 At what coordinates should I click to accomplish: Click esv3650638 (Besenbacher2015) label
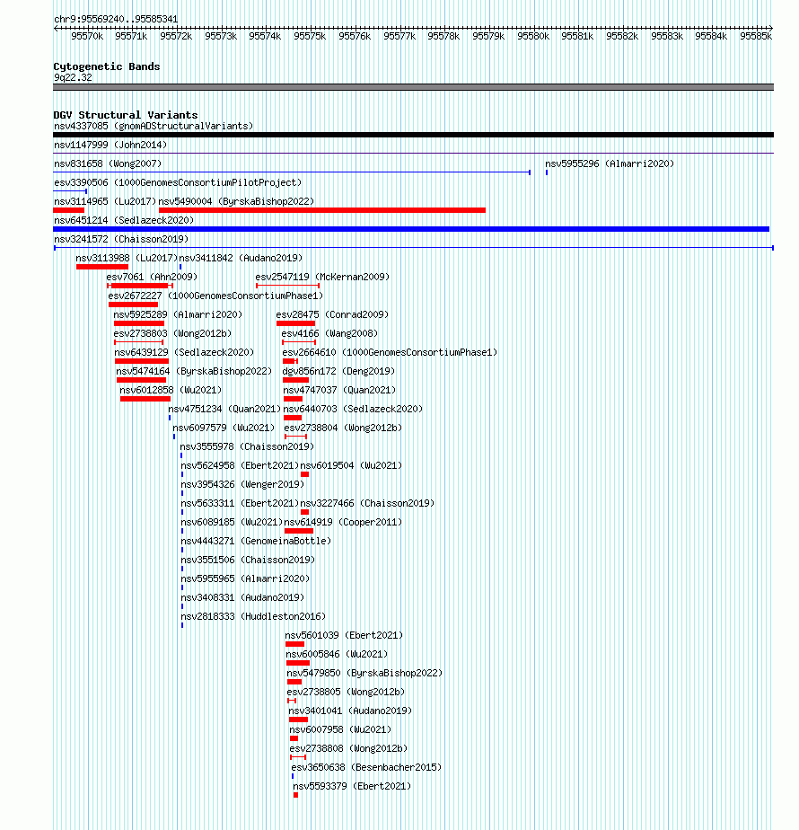tap(366, 767)
